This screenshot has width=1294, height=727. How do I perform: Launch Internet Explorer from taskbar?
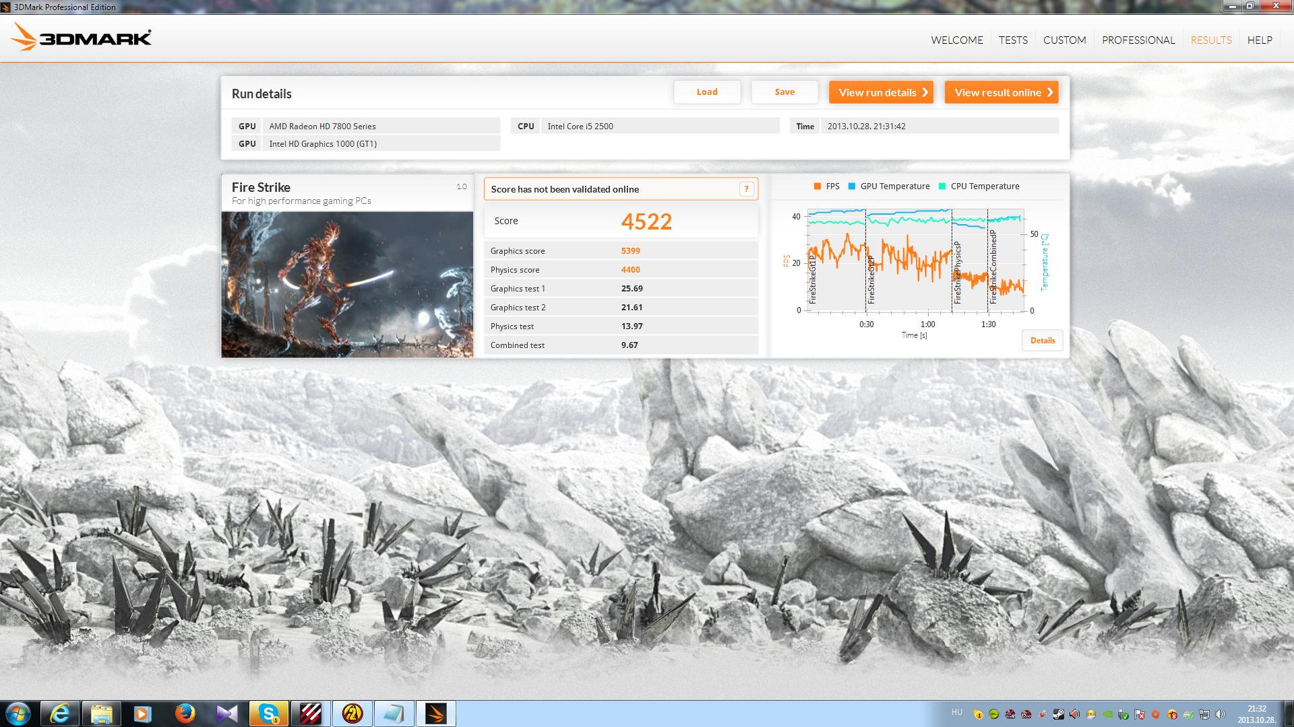pos(61,714)
